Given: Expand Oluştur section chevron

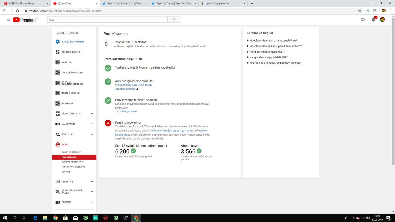Looking at the screenshot, I should [92, 202].
